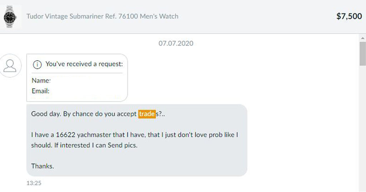The height and width of the screenshot is (192, 366).
Task: View the sender's profile avatar icon
Action: click(10, 66)
